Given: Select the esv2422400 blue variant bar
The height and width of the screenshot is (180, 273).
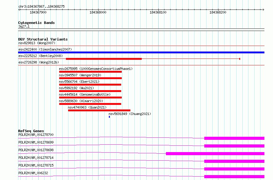Looking at the screenshot, I should [x=141, y=52].
